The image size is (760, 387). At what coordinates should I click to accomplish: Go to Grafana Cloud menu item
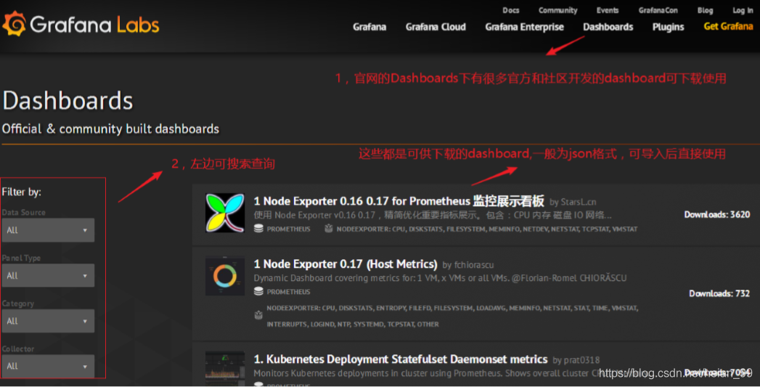point(436,27)
